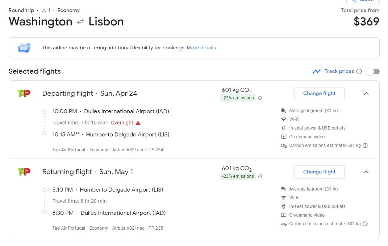Click the Washington–Lisbon round-trip arrows icon
Screen dimensions: 388x246
[x=80, y=21]
